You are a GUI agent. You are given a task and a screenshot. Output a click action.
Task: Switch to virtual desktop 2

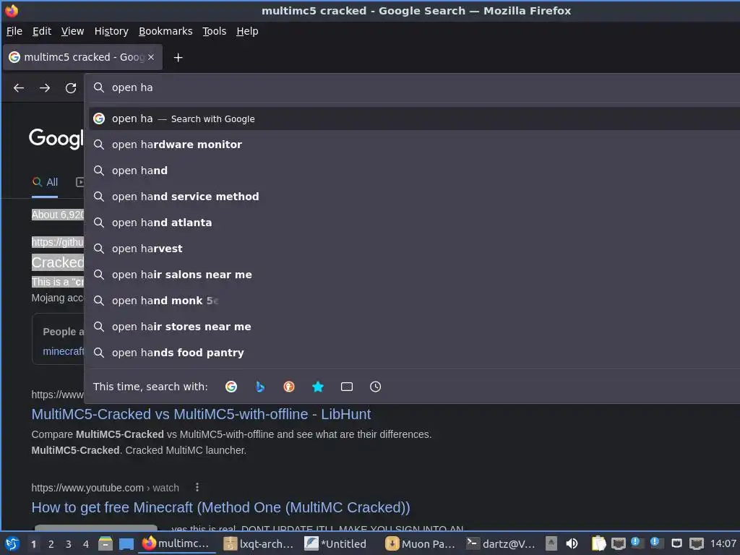(51, 544)
